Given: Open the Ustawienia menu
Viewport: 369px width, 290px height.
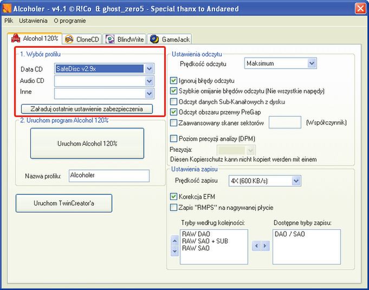Looking at the screenshot, I should point(33,21).
